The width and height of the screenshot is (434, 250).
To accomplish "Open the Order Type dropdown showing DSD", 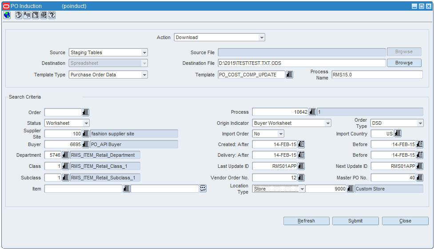I will (420, 123).
